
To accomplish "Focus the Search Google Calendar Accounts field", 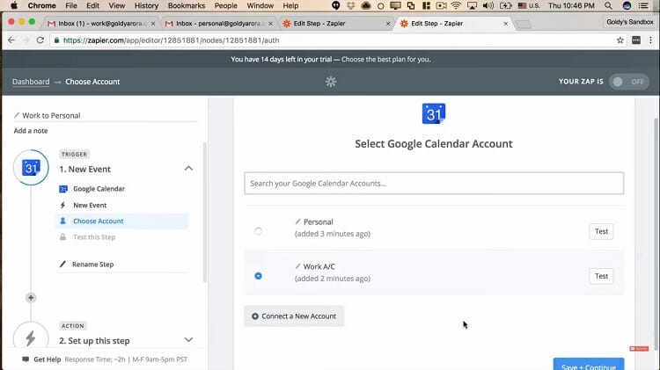I will [x=434, y=184].
